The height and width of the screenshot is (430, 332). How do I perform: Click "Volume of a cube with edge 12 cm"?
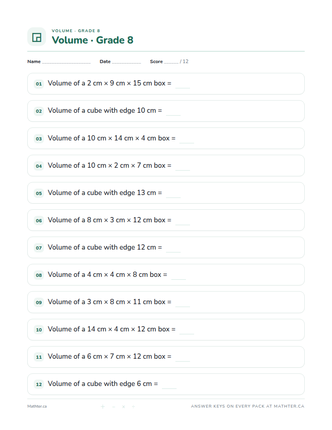click(102, 247)
